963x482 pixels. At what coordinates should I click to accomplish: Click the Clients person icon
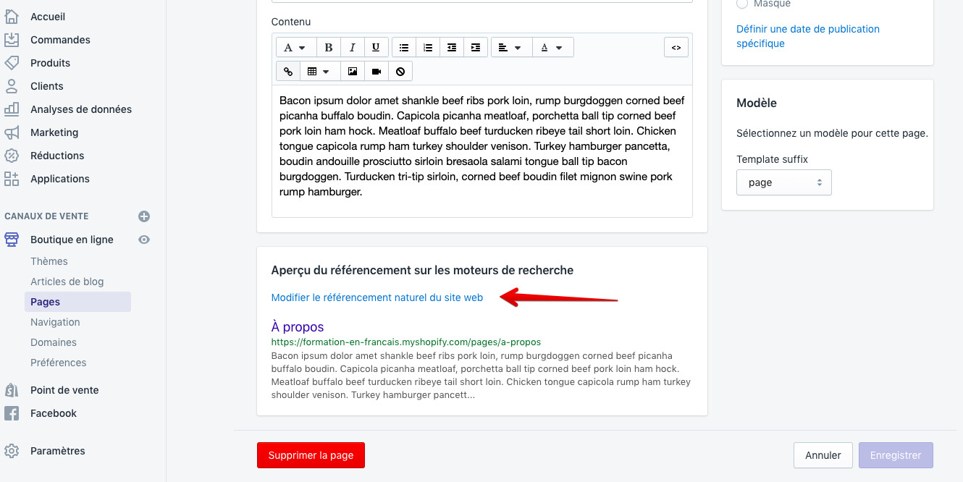click(12, 86)
